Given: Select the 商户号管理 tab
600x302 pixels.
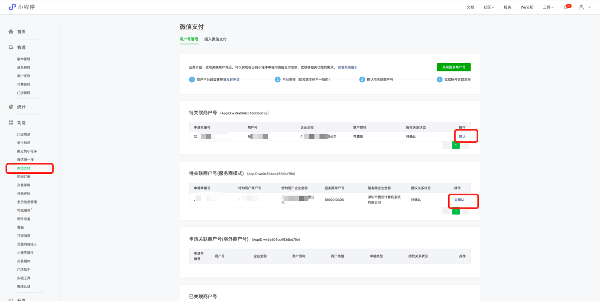Looking at the screenshot, I should pyautogui.click(x=189, y=39).
